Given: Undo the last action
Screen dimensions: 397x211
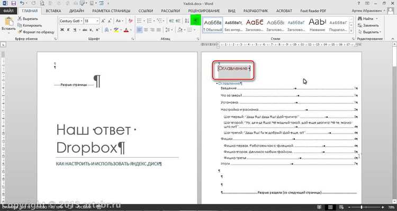Looking at the screenshot, I should (x=22, y=3).
